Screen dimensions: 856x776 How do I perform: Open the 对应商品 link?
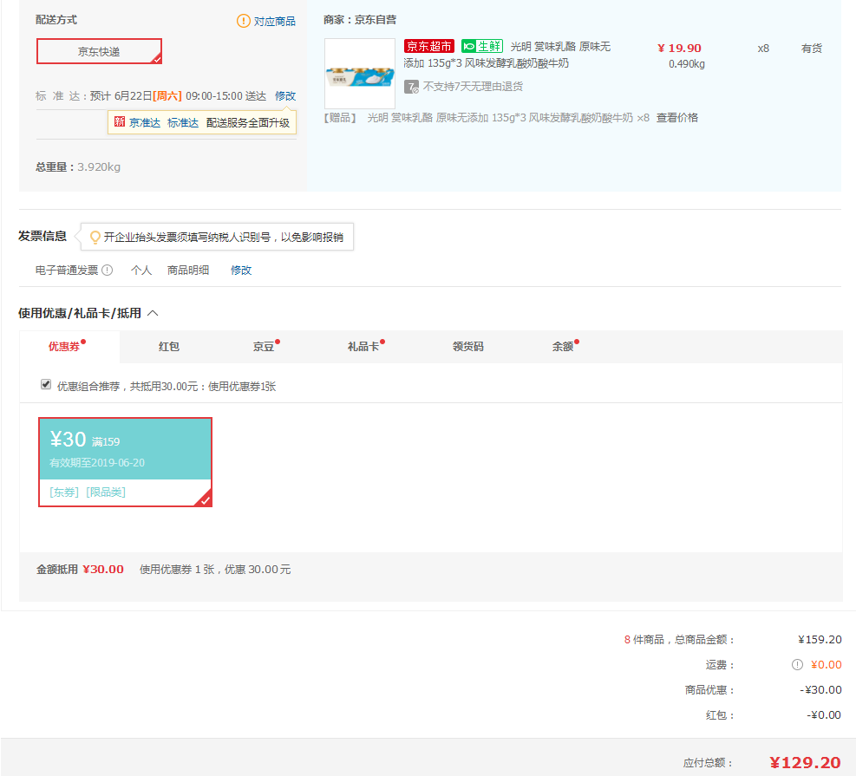[x=275, y=22]
